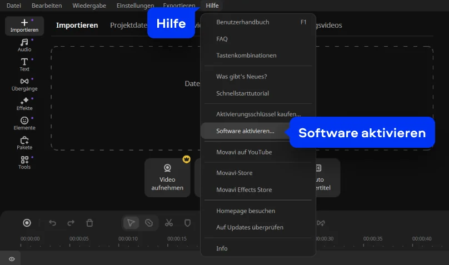Open the Wiedergabe menu
449x265 pixels.
tap(91, 6)
